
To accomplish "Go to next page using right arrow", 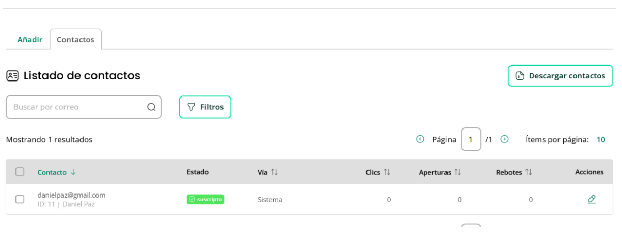I will click(x=505, y=139).
